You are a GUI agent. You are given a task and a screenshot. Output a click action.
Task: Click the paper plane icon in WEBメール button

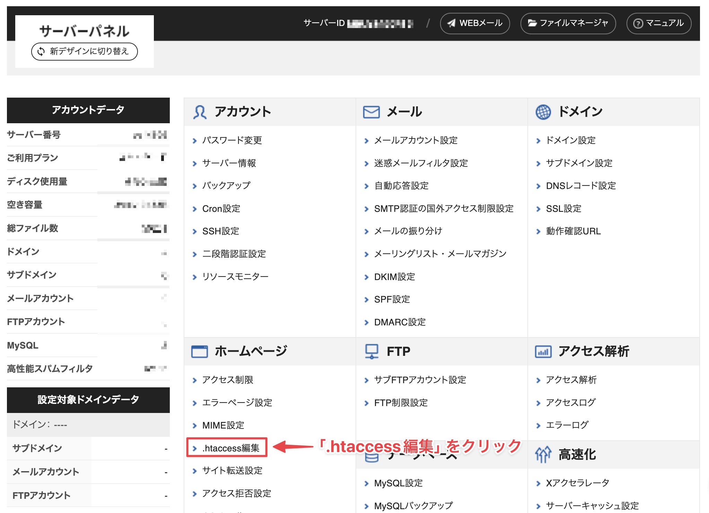(451, 23)
